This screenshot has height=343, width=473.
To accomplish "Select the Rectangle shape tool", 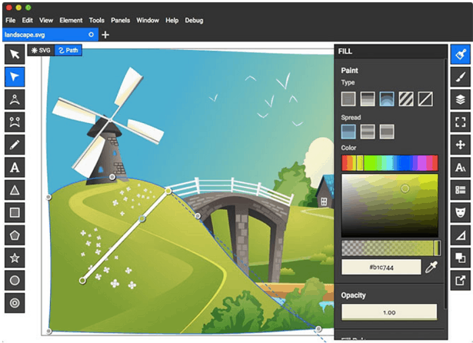I will (14, 212).
